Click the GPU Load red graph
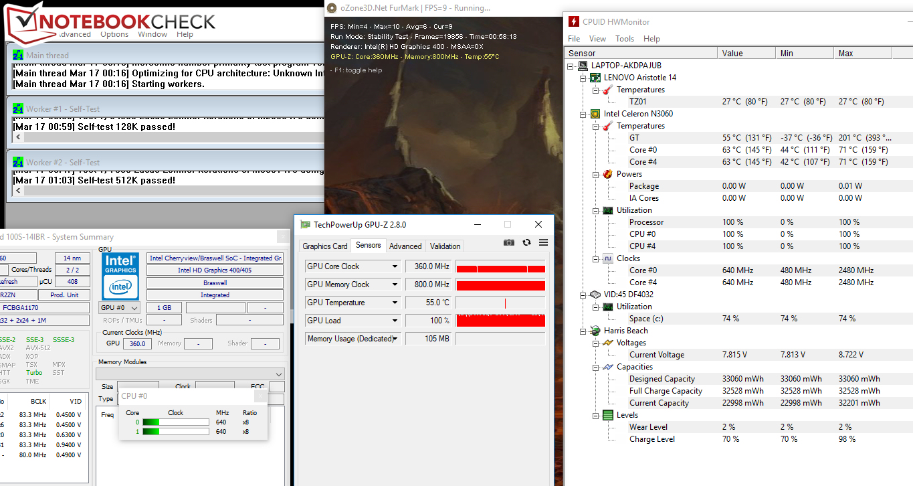 pyautogui.click(x=500, y=321)
